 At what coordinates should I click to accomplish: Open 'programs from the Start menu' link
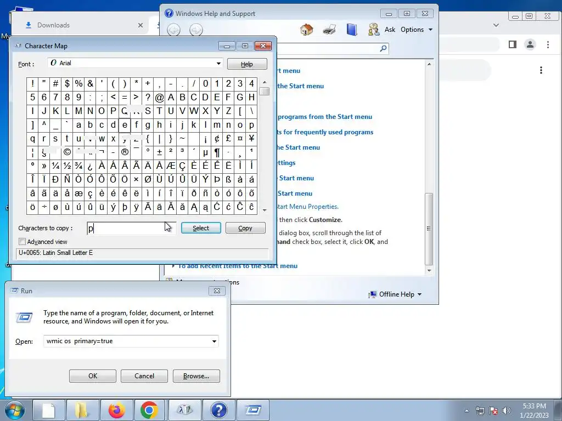[x=325, y=117]
